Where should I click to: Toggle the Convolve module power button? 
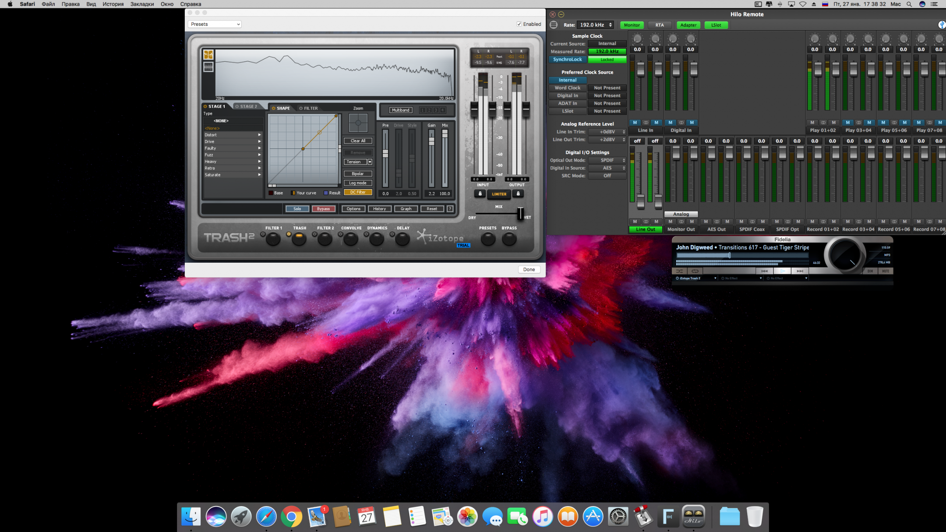coord(340,234)
